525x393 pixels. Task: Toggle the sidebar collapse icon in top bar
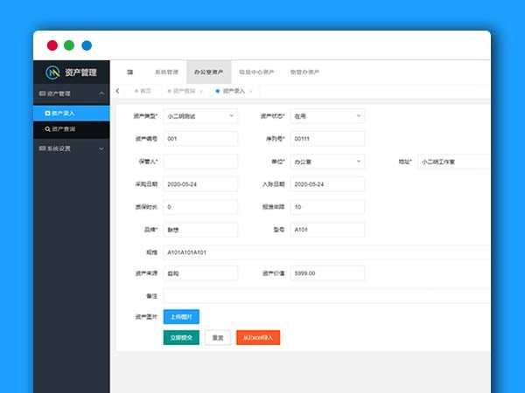[129, 72]
